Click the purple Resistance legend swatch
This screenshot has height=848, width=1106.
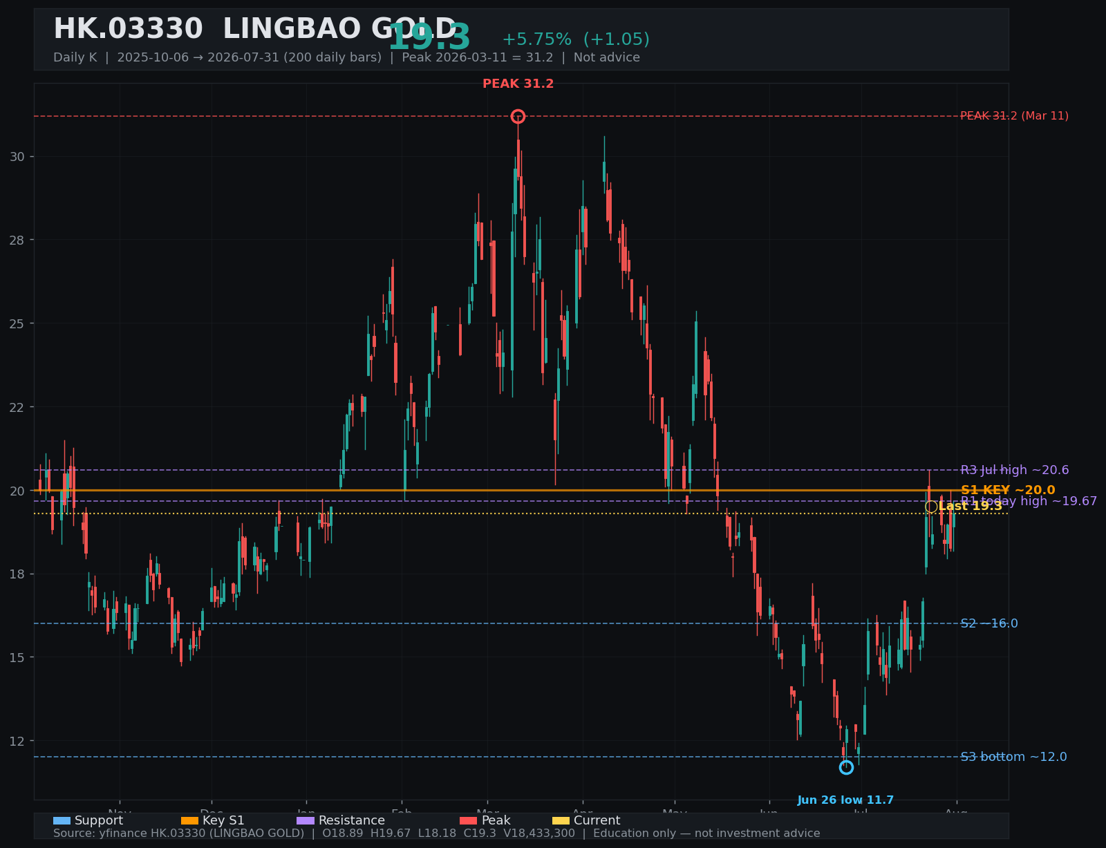[306, 820]
